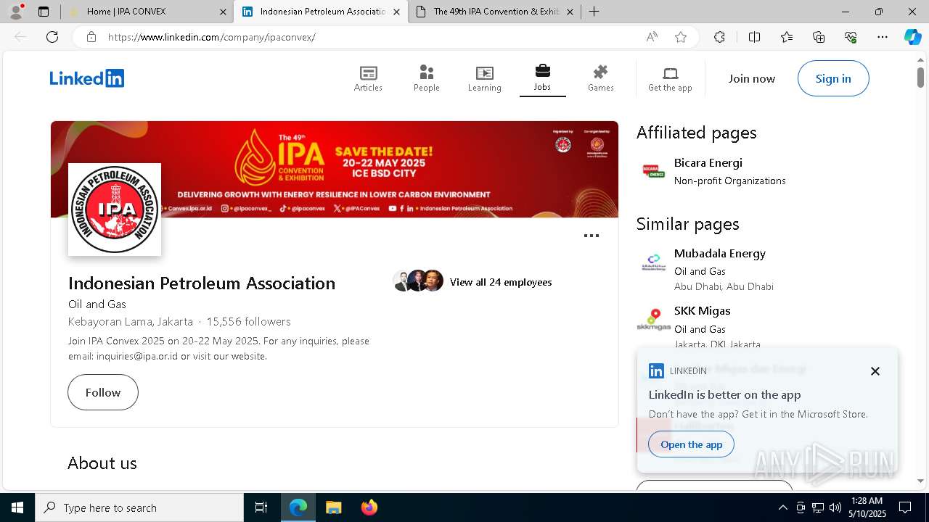929x522 pixels.
Task: Open the IPA convention banner image
Action: 335,170
